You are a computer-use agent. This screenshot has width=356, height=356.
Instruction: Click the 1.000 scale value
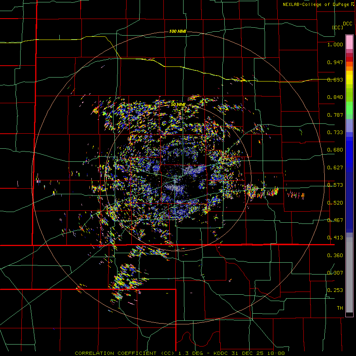pos(335,44)
